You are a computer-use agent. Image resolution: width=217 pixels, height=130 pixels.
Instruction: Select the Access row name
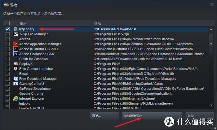(24, 39)
